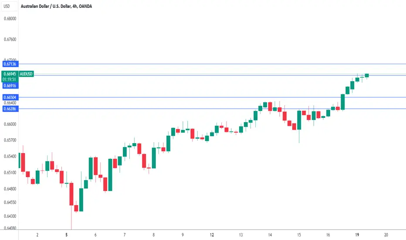
Task: Click date 5 on the time axis
Action: tap(67, 235)
